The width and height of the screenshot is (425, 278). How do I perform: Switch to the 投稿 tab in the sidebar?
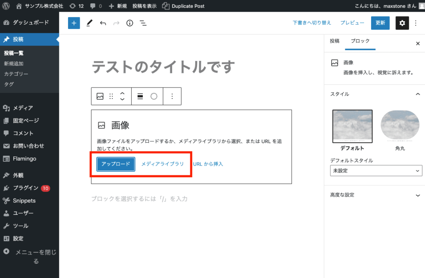click(335, 41)
